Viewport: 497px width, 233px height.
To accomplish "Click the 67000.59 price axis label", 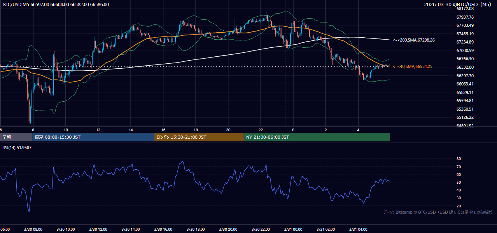I will coord(465,50).
